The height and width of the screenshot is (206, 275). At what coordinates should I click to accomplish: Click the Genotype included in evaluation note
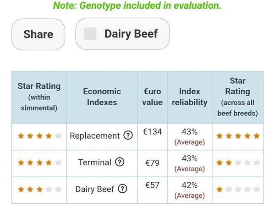[137, 5]
